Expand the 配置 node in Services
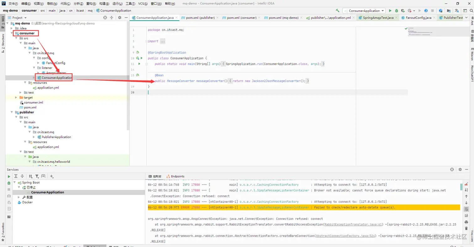This screenshot has width=474, height=247. pos(19,197)
